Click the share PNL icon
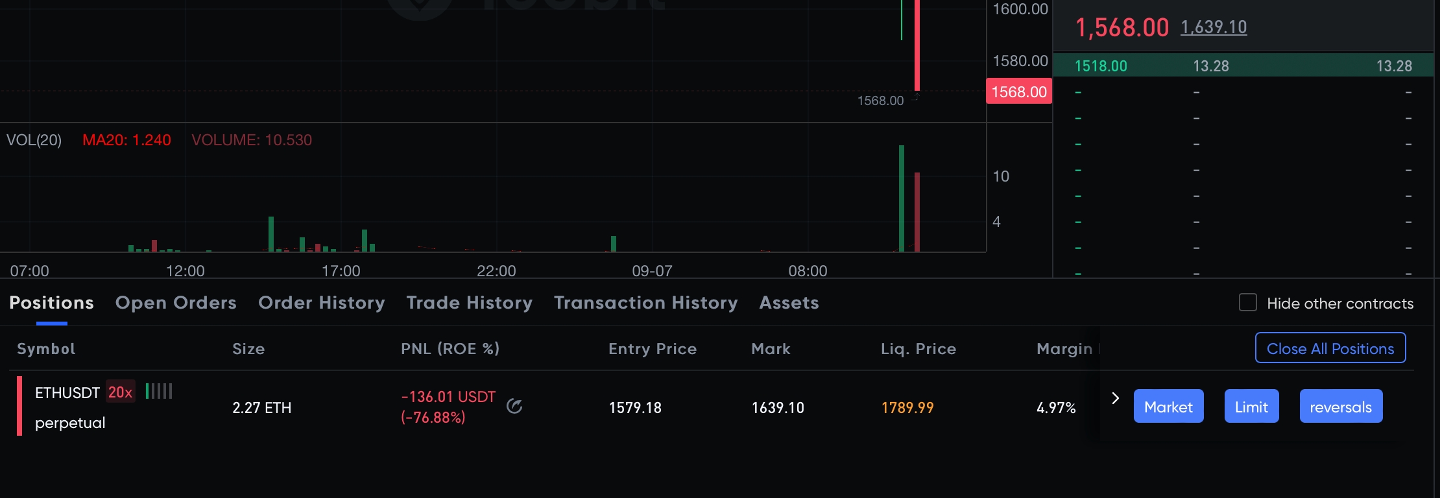 coord(514,406)
